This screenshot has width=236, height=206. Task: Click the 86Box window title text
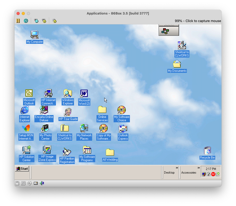(x=118, y=13)
